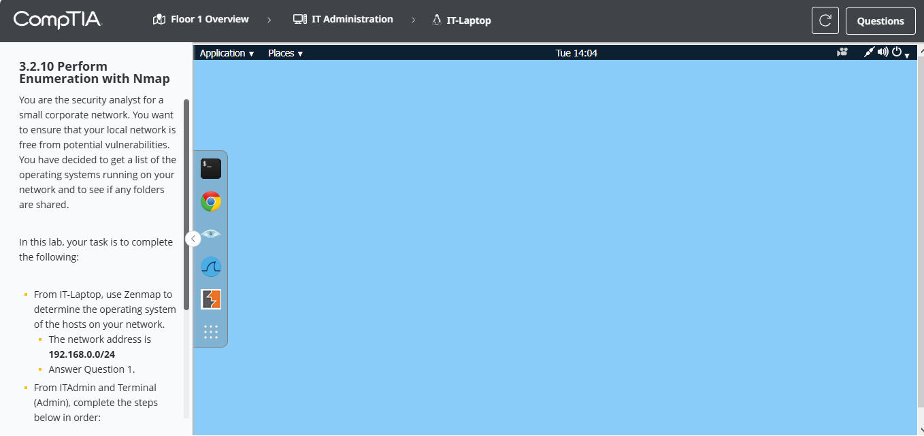Image resolution: width=924 pixels, height=436 pixels.
Task: Open the Questions panel
Action: pos(880,20)
